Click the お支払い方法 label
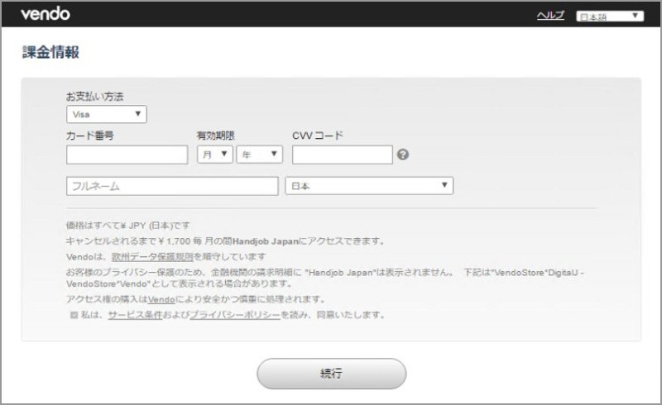 point(95,97)
